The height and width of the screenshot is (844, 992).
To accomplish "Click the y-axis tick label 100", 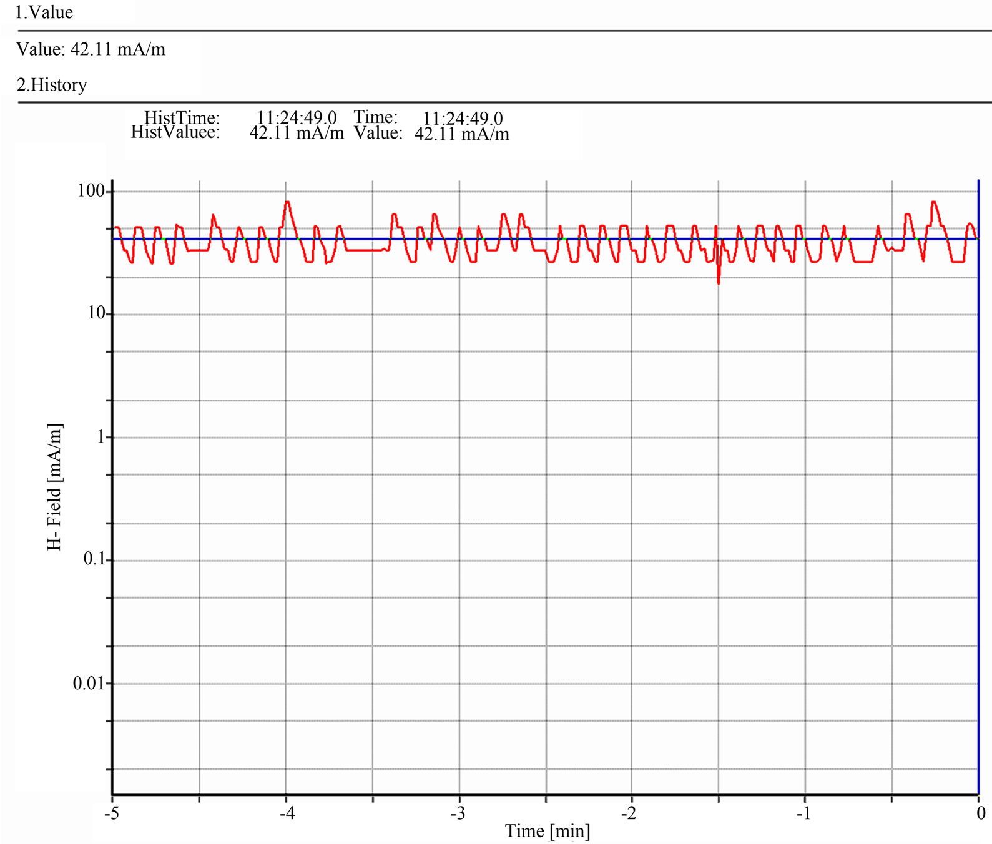I will click(91, 191).
